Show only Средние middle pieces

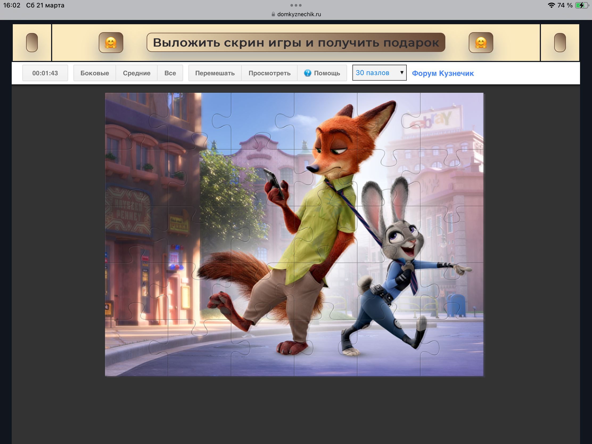coord(137,73)
